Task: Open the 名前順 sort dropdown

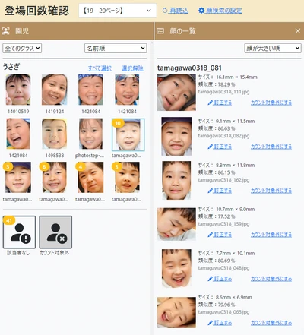Action: 116,48
